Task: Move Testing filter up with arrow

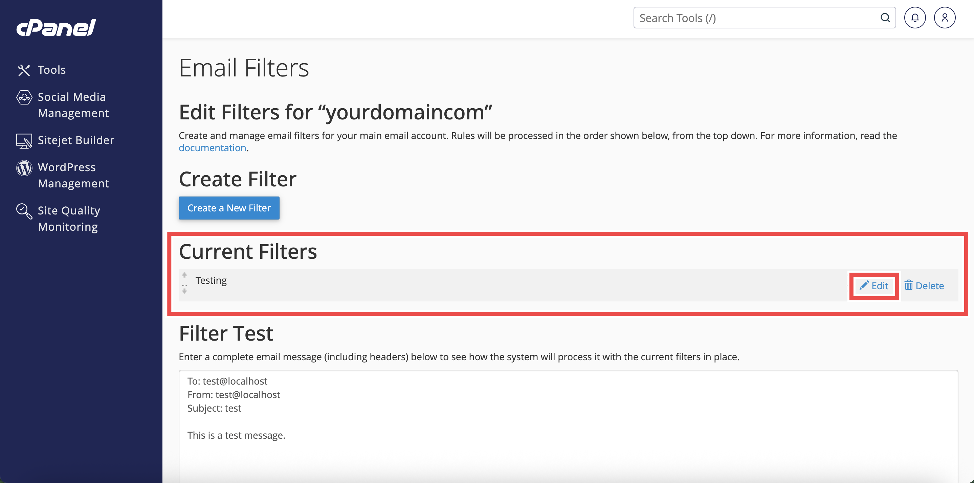Action: [x=184, y=275]
